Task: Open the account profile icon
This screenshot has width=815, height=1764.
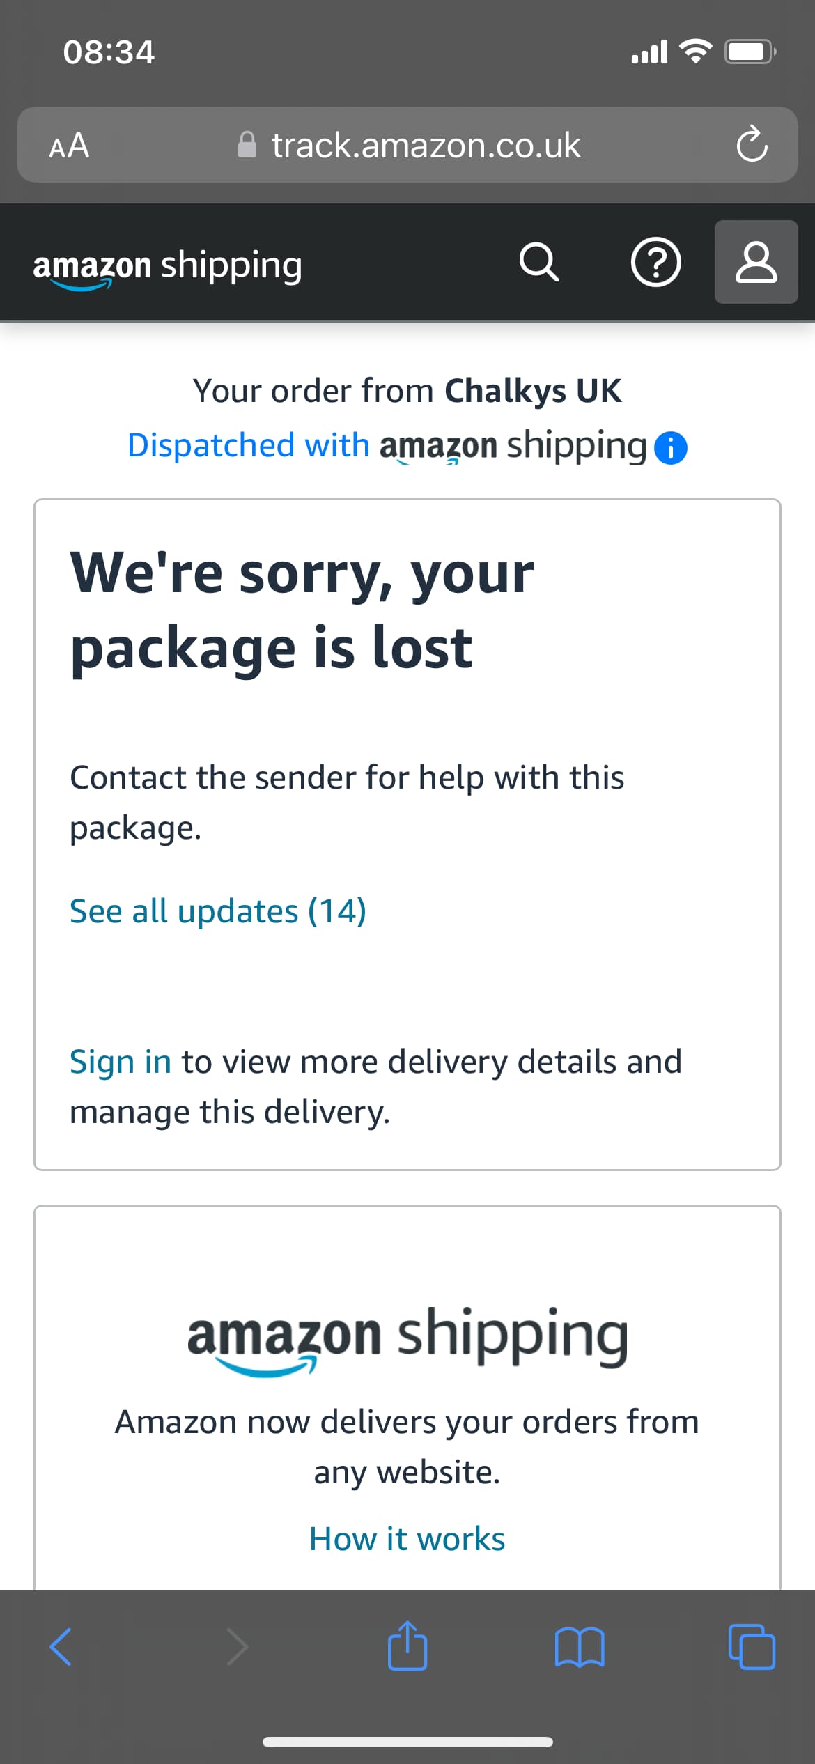Action: coord(756,263)
